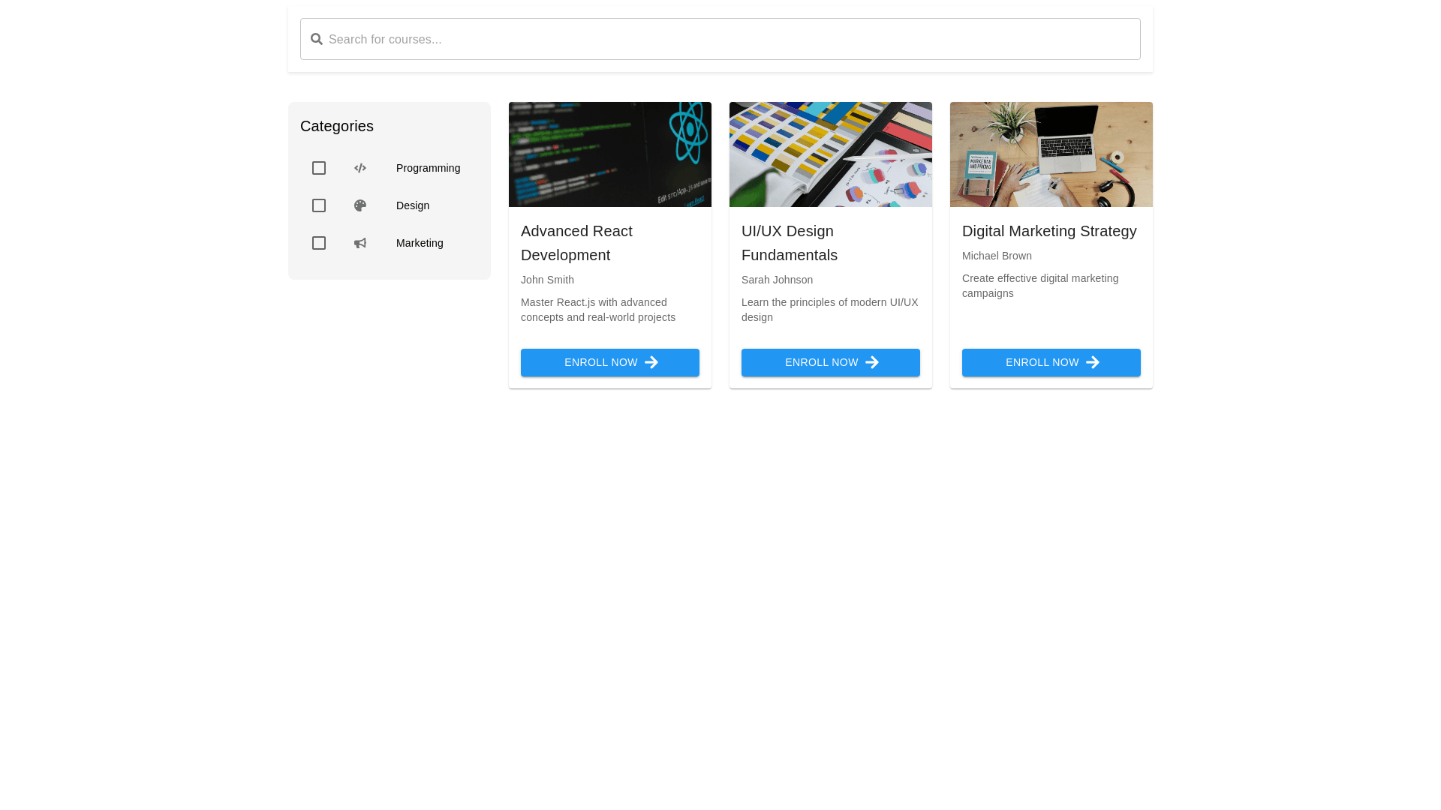The height and width of the screenshot is (810, 1441).
Task: Click the Programming code brackets icon
Action: (360, 168)
